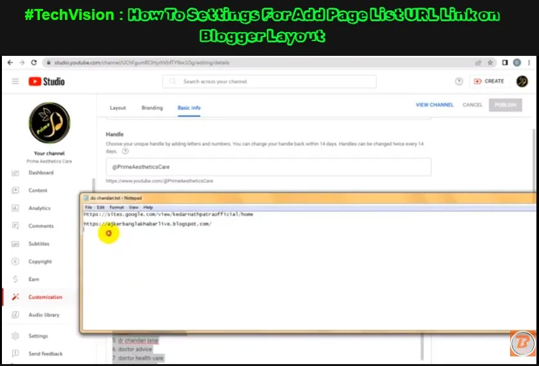Viewport: 539px width, 366px height.
Task: Click the browser profile avatar
Action: click(x=516, y=62)
